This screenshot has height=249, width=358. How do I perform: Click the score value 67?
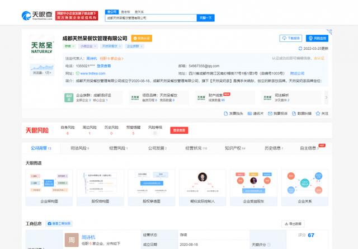(x=311, y=235)
